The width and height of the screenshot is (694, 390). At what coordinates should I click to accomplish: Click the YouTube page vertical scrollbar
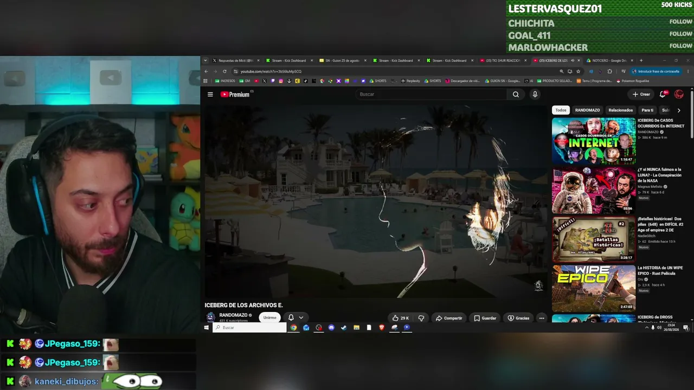(x=691, y=114)
